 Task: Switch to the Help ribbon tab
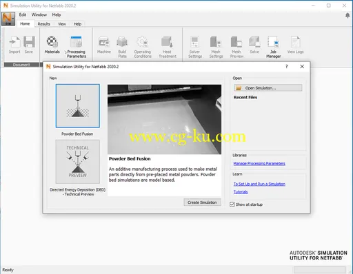click(77, 24)
